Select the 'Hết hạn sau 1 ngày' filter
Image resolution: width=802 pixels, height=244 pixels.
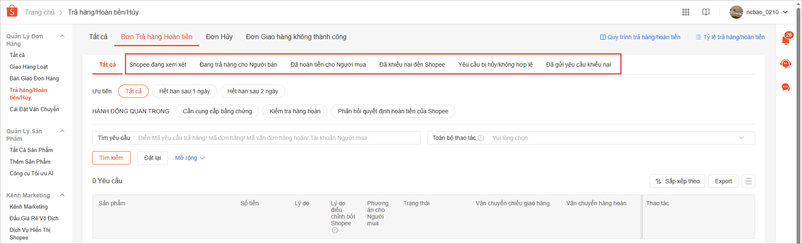[184, 91]
